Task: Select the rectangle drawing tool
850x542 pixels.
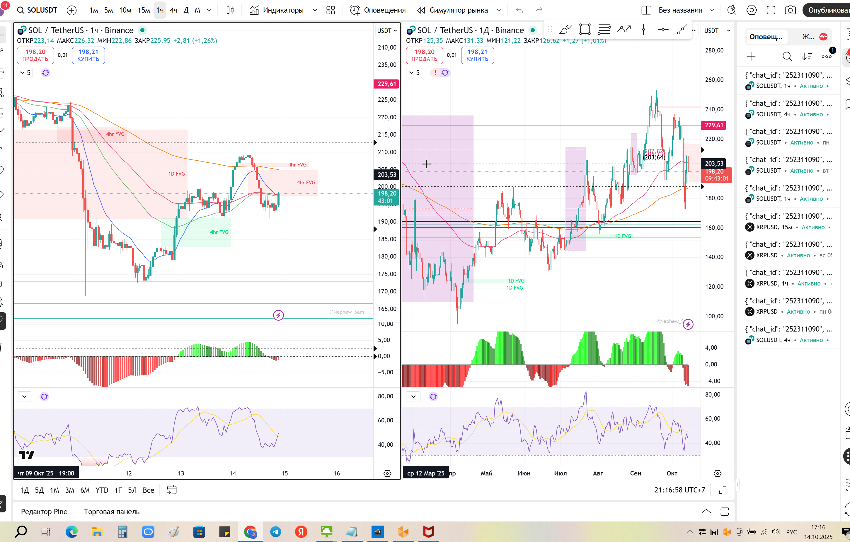Action: click(x=585, y=29)
